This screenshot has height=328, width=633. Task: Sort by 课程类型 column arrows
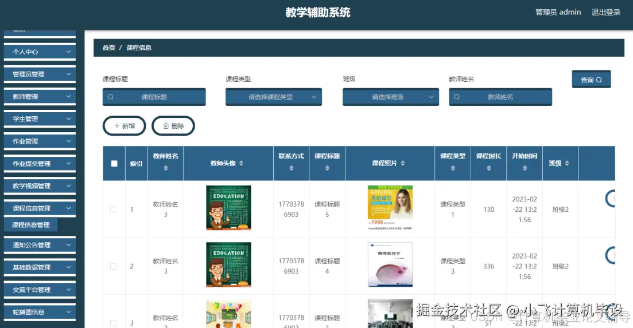[453, 168]
